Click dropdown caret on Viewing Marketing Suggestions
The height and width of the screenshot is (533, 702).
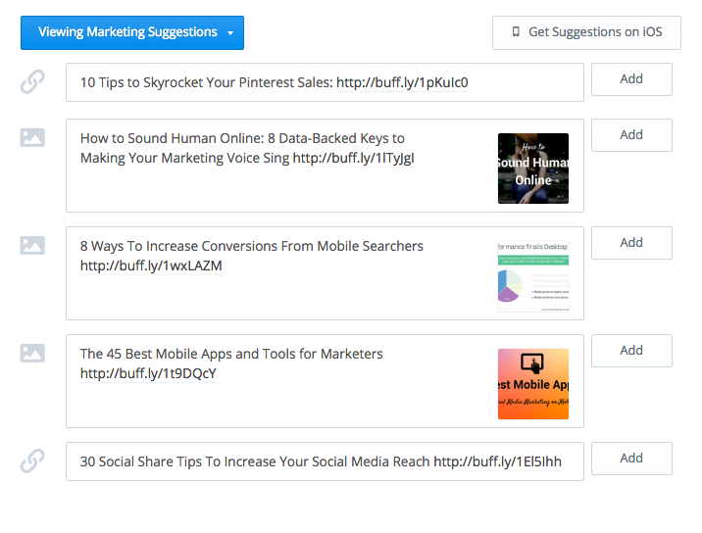[x=230, y=33]
